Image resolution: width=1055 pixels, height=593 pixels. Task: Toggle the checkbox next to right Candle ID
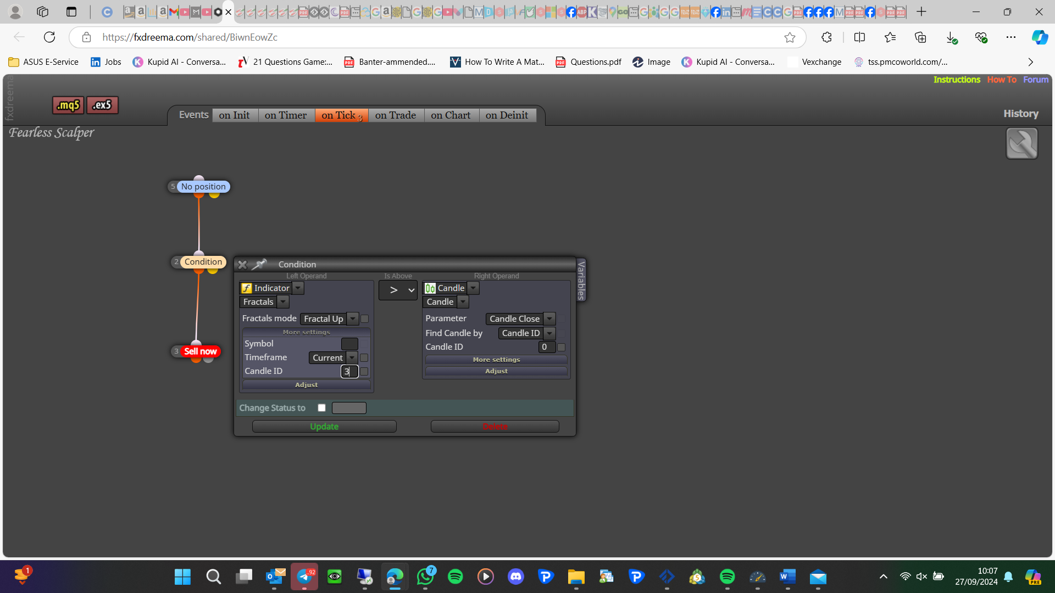[561, 347]
